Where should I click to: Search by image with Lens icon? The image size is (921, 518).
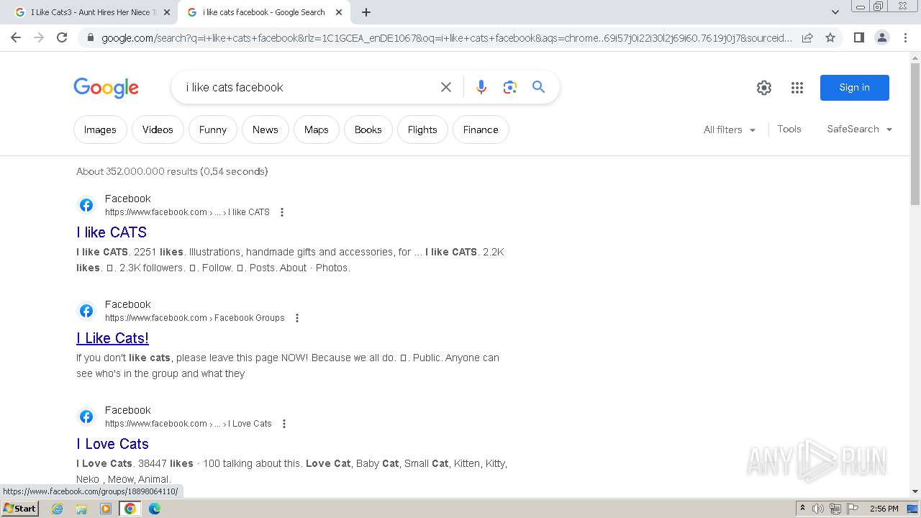[510, 87]
